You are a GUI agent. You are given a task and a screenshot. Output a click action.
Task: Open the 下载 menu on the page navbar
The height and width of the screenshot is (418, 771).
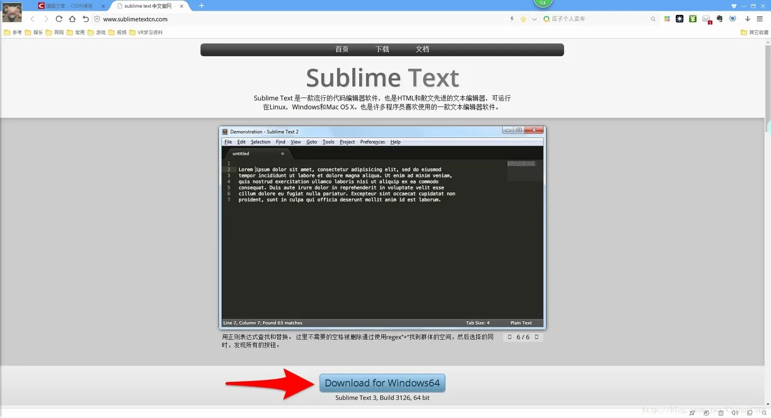(x=382, y=49)
